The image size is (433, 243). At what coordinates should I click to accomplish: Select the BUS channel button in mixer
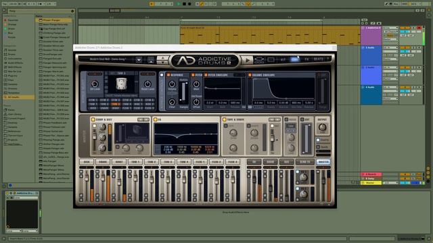[x=286, y=162]
